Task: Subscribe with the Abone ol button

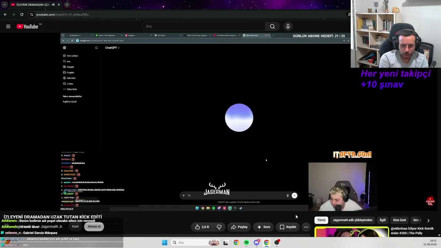Action: [94, 227]
